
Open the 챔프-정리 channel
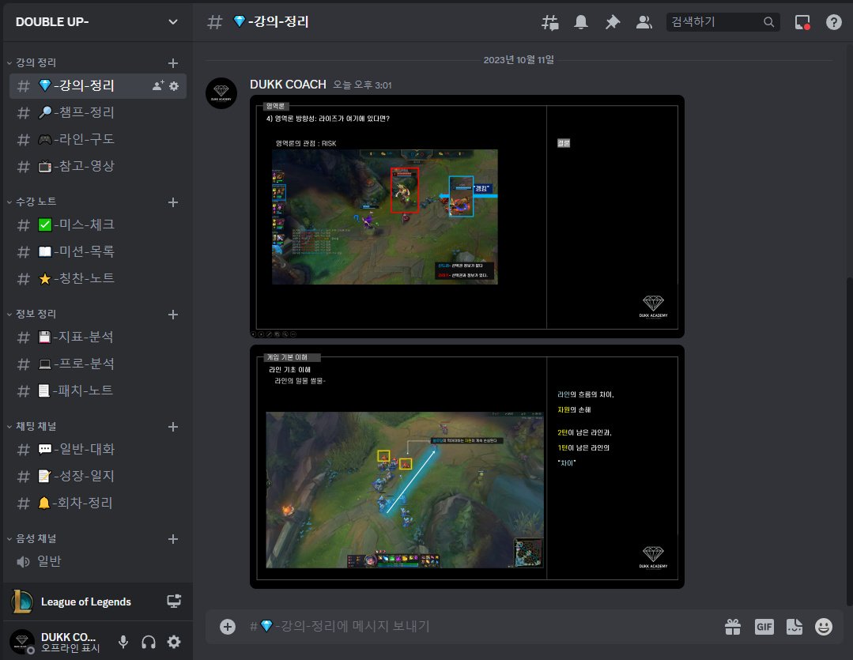click(98, 112)
